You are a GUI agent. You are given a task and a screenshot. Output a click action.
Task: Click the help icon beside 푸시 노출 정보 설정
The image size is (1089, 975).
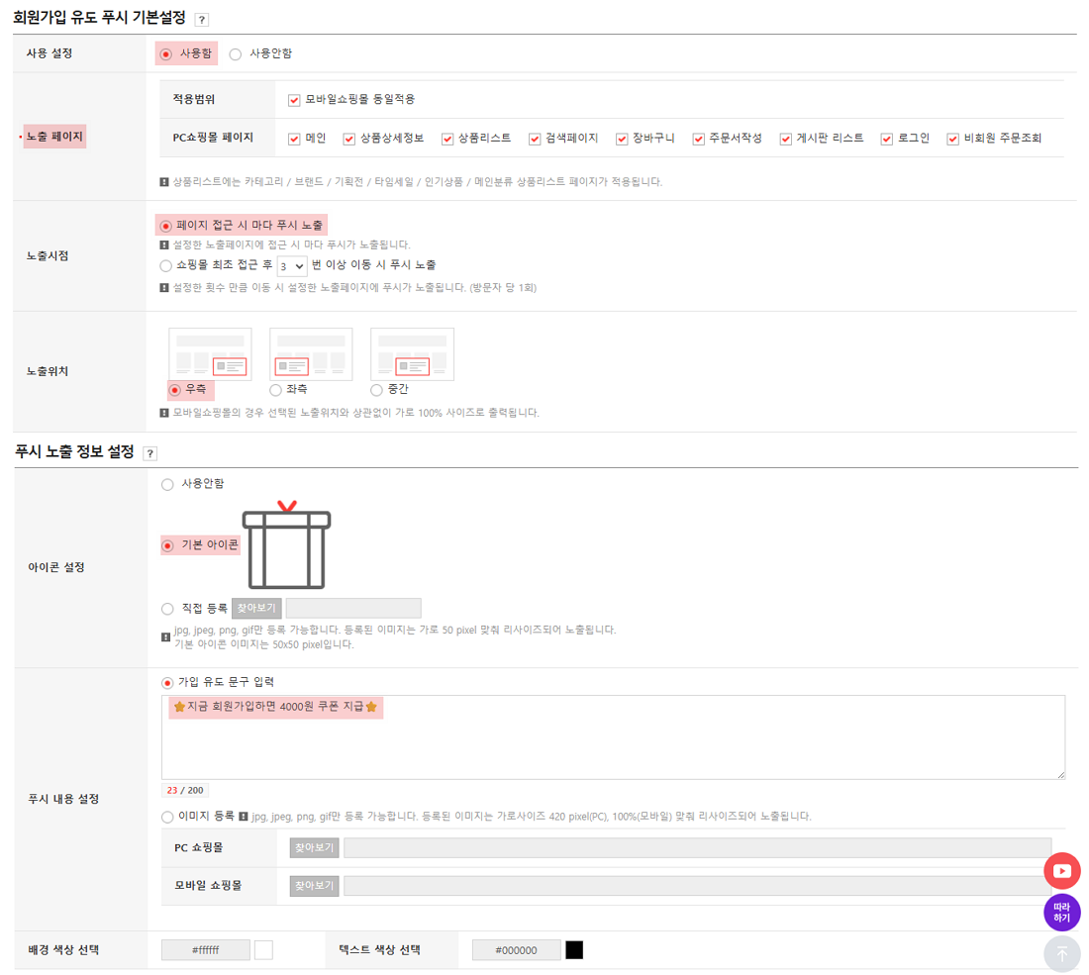pos(150,454)
